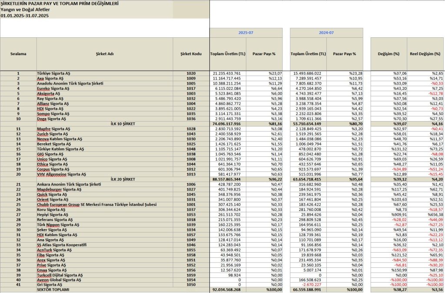Select the 'Reel Değişim (%)' column header

[x=425, y=54]
